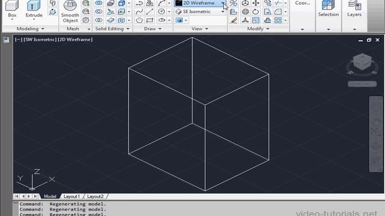
Task: Select the Erase tool in Modify
Action: click(234, 20)
